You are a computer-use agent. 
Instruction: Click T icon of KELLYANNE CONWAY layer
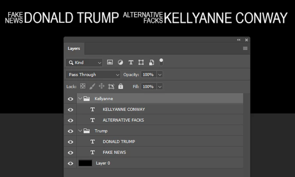(92, 109)
